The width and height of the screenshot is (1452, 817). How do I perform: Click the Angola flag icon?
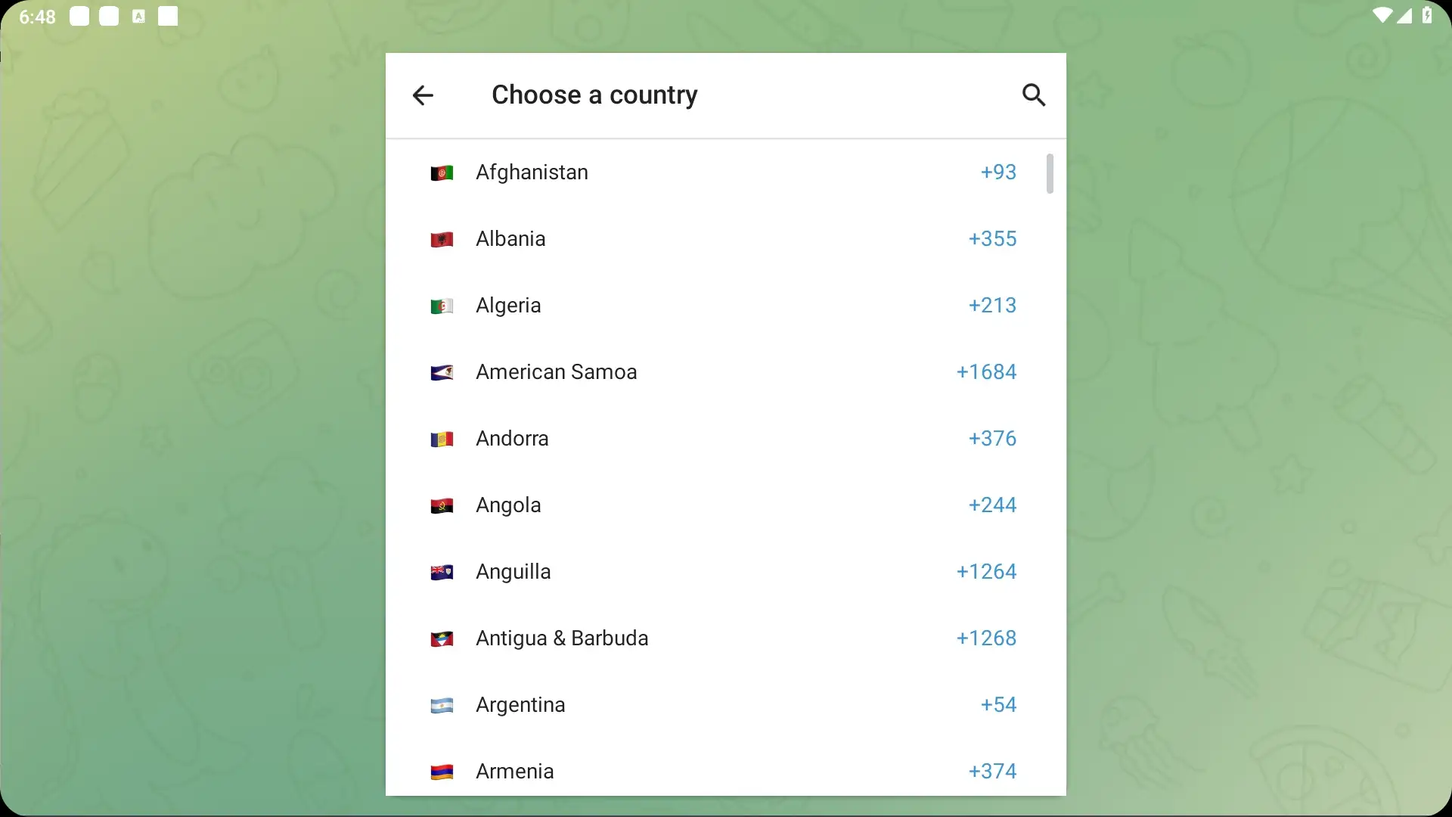click(442, 506)
